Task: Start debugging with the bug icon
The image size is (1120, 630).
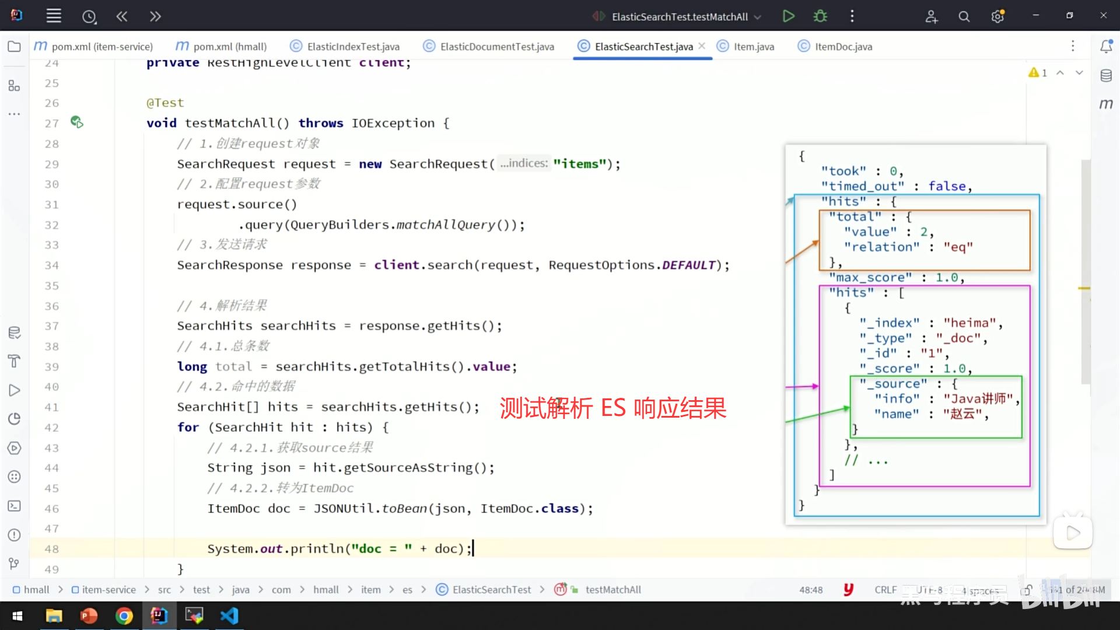Action: [820, 16]
